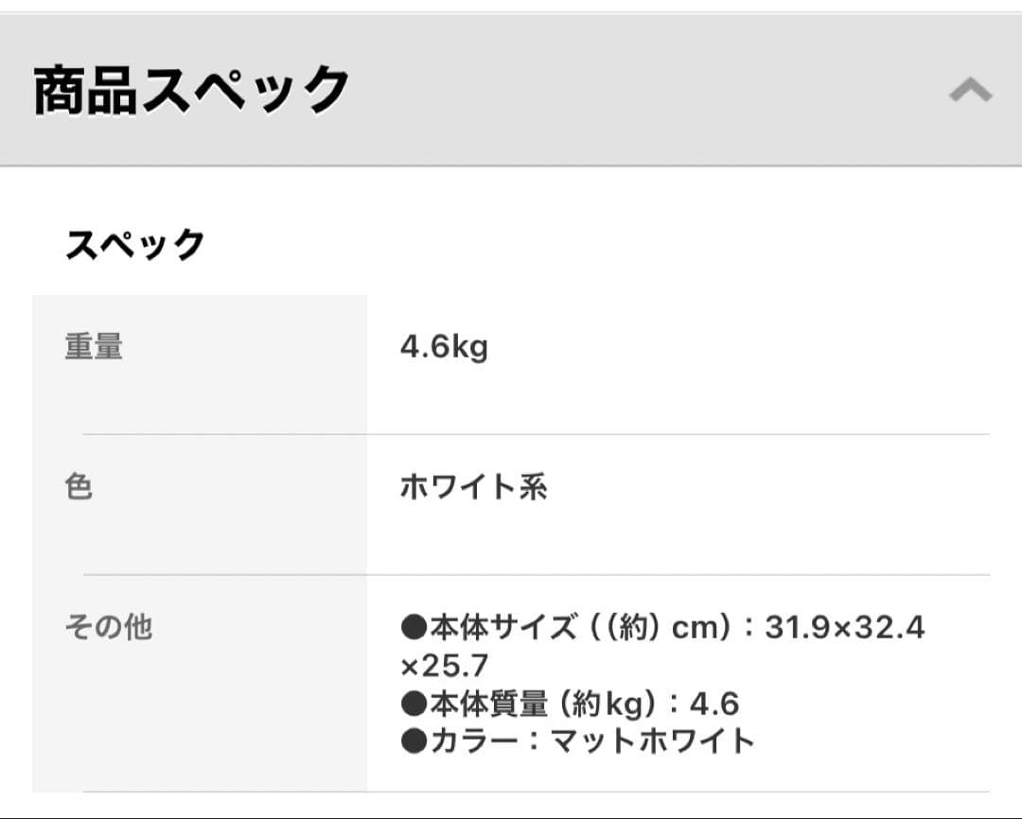Click the 商品スペック header title

tap(192, 91)
